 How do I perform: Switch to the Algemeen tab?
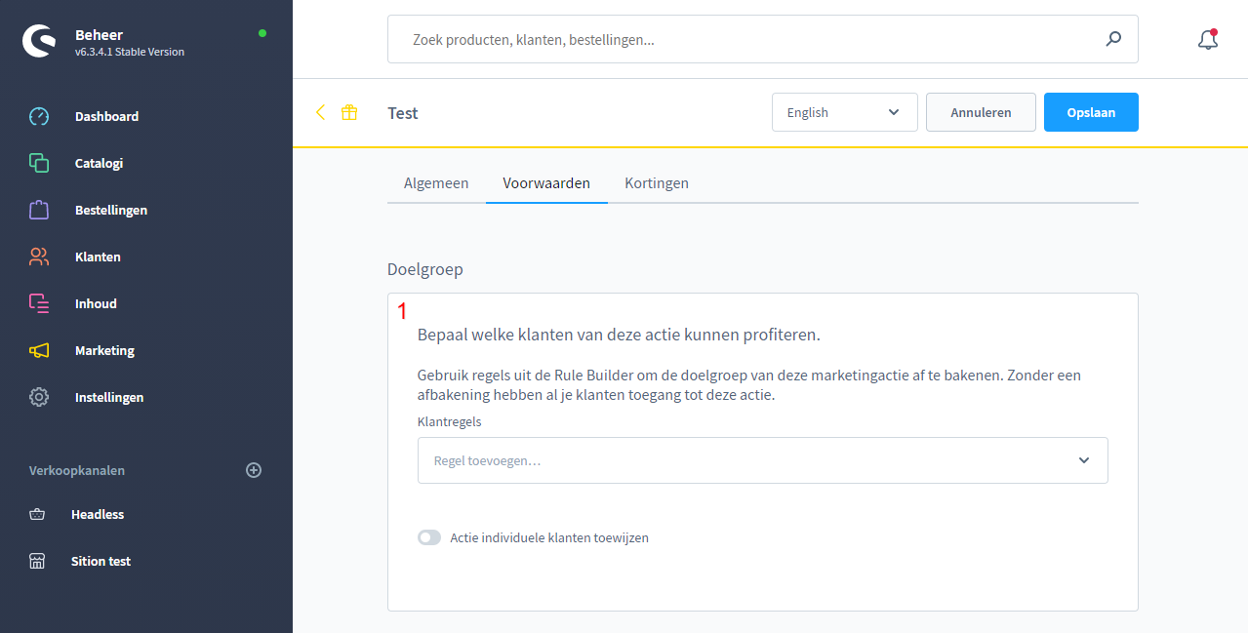[436, 182]
